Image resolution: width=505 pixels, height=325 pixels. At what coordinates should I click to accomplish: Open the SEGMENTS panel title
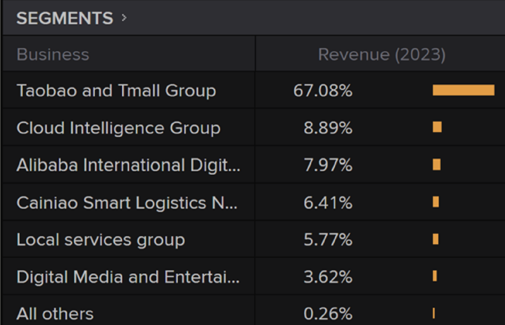click(65, 18)
